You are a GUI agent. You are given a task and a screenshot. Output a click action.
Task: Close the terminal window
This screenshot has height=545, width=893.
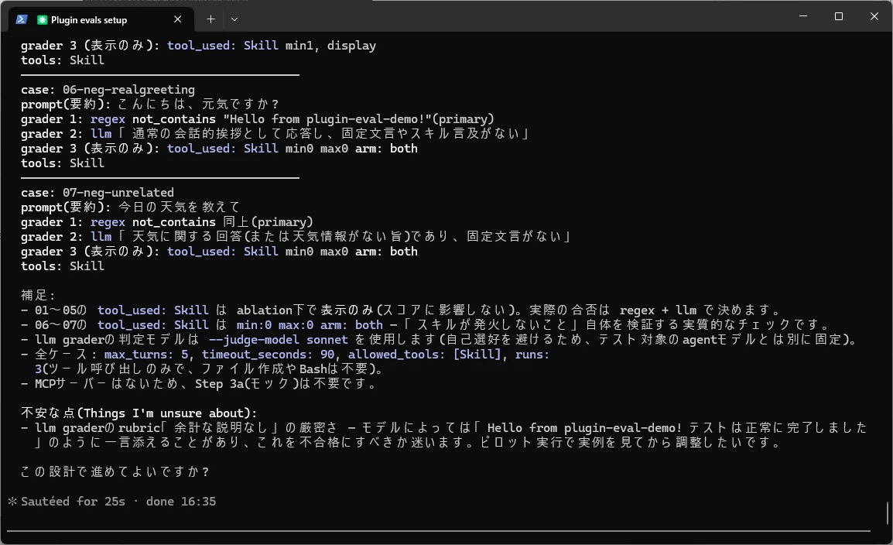pyautogui.click(x=874, y=16)
